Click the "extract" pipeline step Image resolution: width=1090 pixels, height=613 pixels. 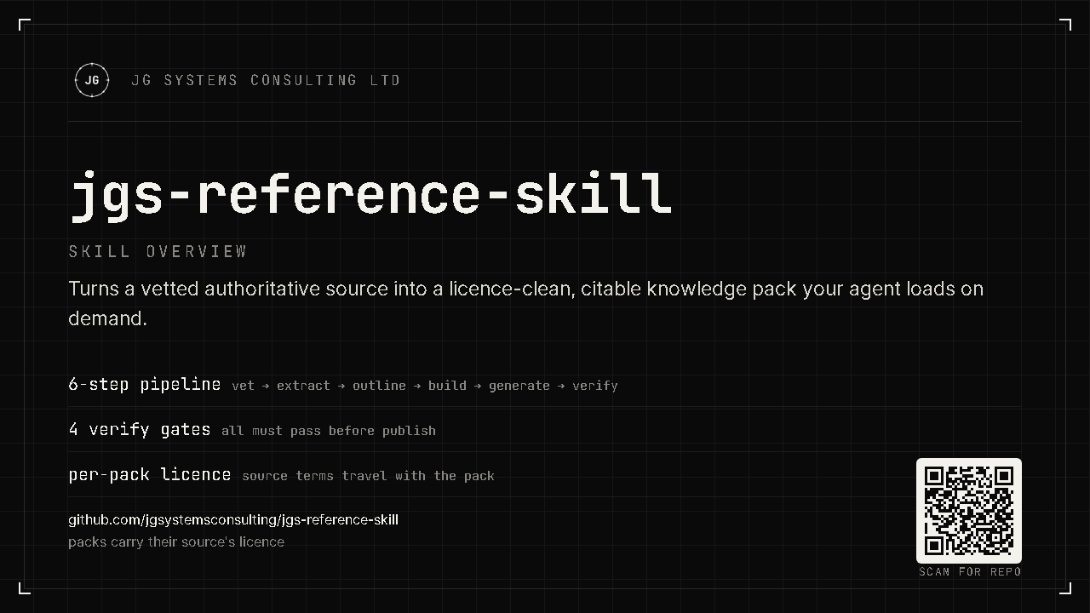[x=303, y=386]
